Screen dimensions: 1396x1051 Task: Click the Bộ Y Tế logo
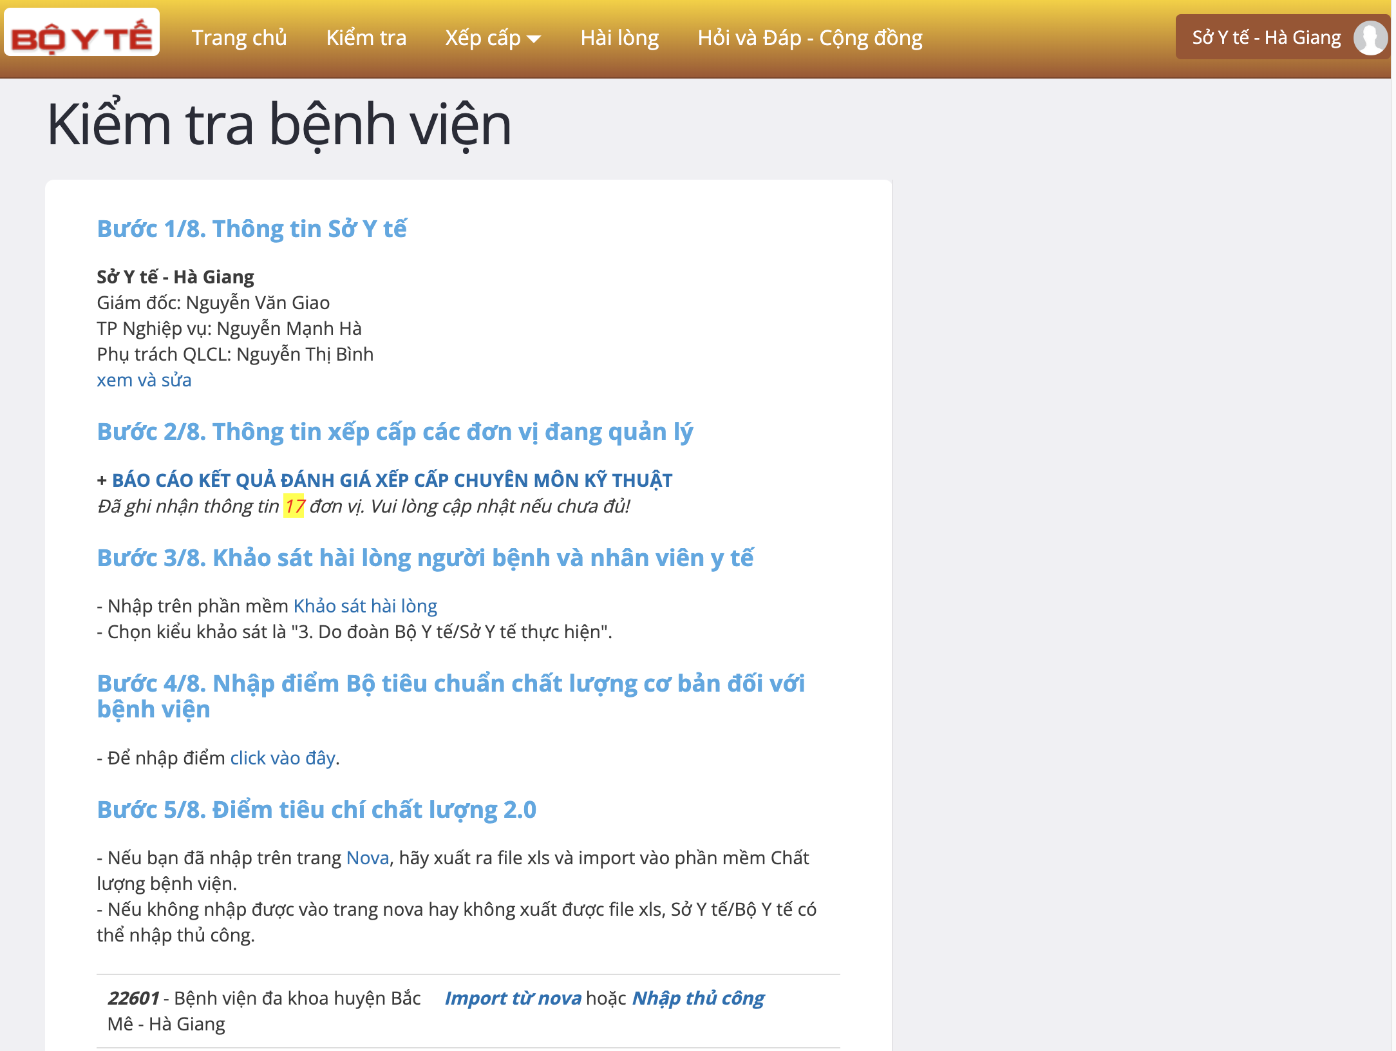(82, 33)
